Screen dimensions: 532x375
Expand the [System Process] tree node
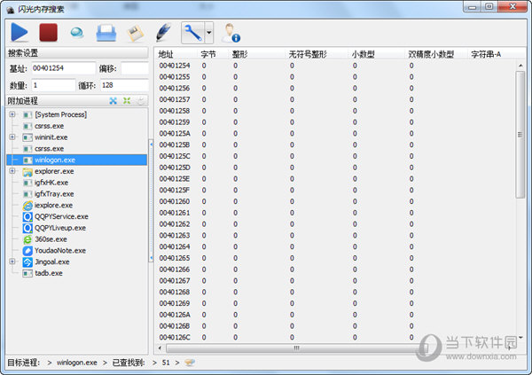coord(12,114)
